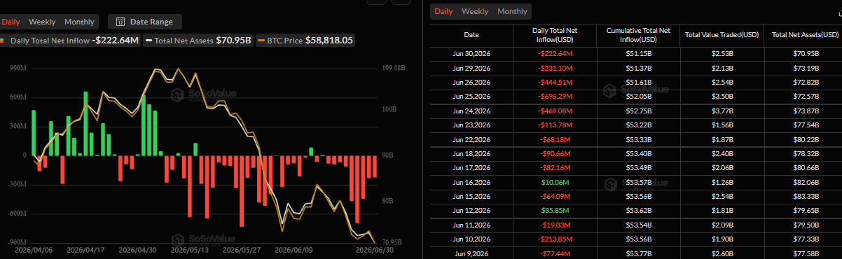Viewport: 842px width, 259px height.
Task: Select the Jun 17,2026 date cell
Action: [x=471, y=168]
